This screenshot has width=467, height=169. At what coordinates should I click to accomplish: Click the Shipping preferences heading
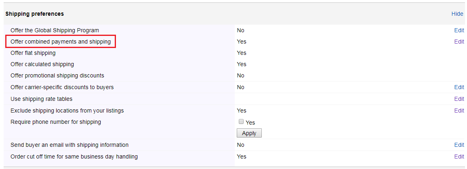[x=35, y=14]
